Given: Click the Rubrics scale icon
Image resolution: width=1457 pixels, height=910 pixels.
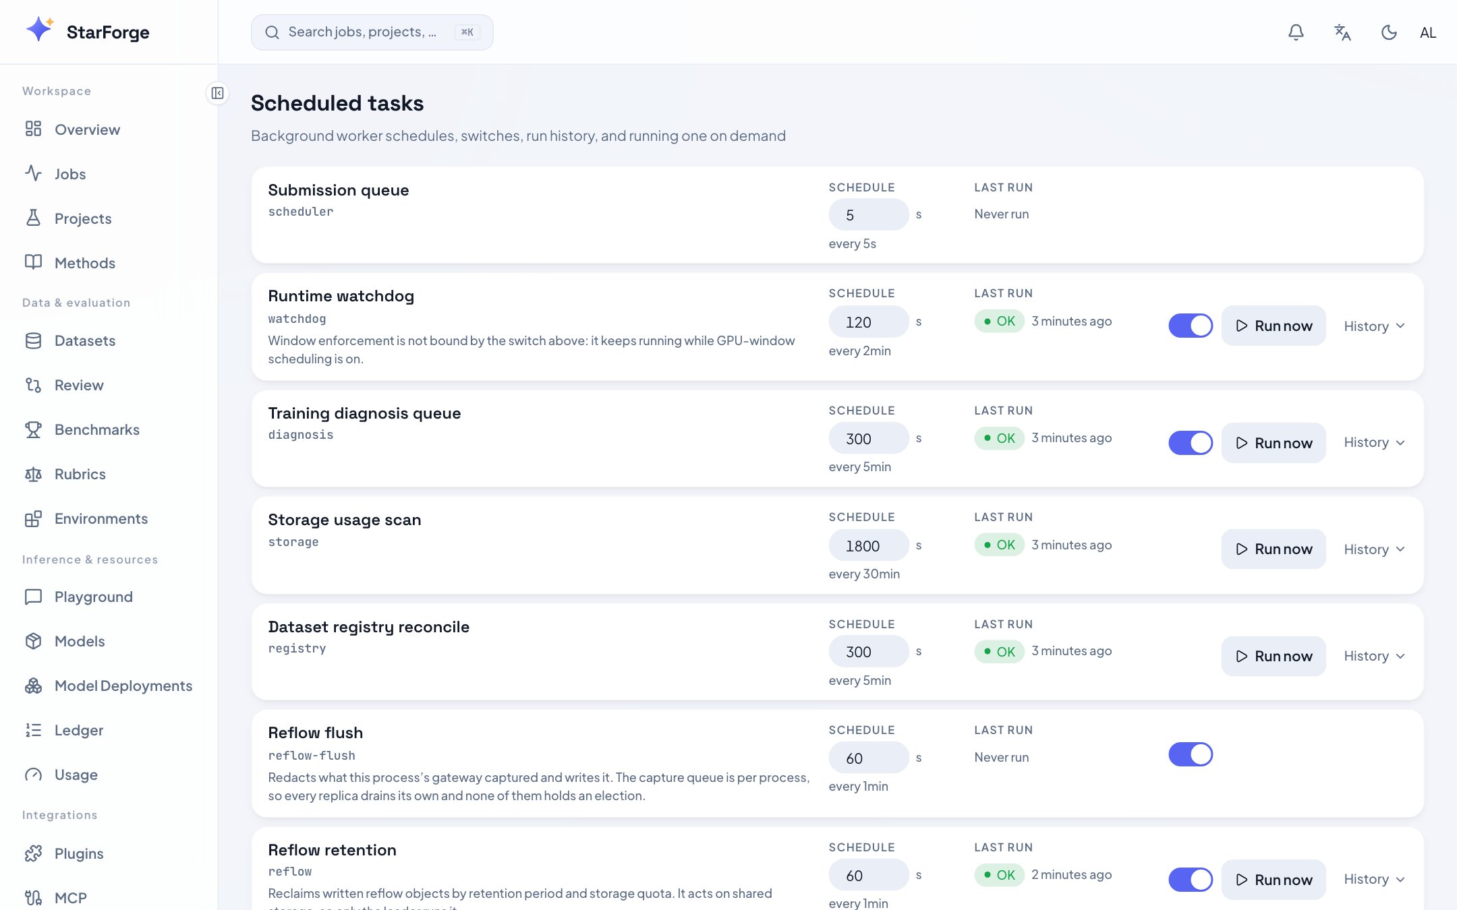Looking at the screenshot, I should pyautogui.click(x=33, y=474).
